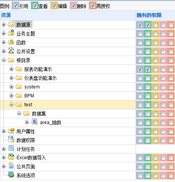The width and height of the screenshot is (175, 182).
Task: Collapse the 数据集 folder node
Action: [19, 114]
